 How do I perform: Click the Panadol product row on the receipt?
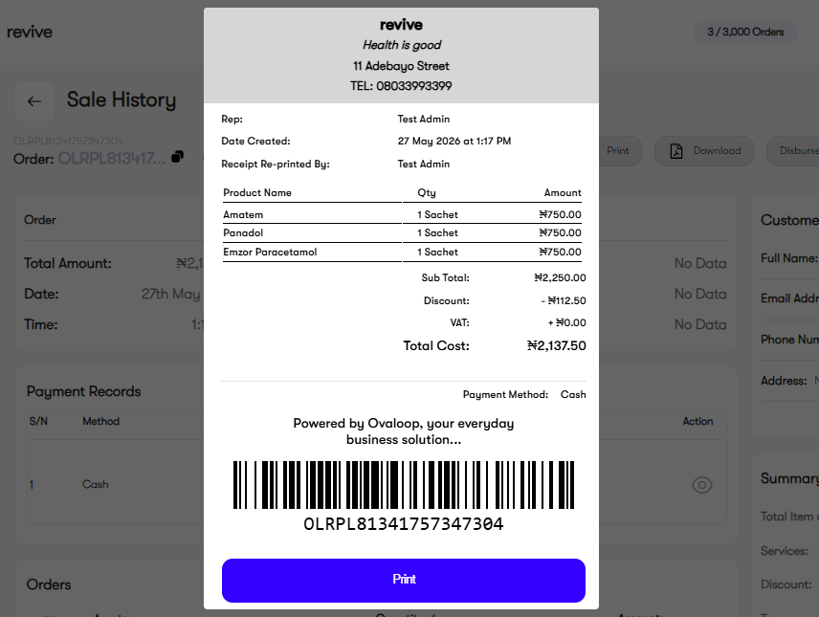[402, 233]
